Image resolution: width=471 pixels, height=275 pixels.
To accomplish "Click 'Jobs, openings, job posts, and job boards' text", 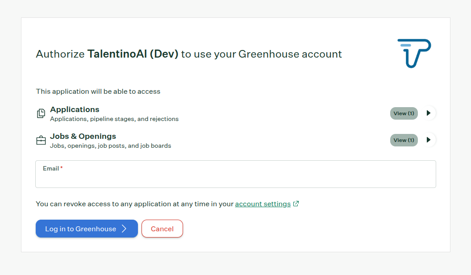I will click(111, 146).
